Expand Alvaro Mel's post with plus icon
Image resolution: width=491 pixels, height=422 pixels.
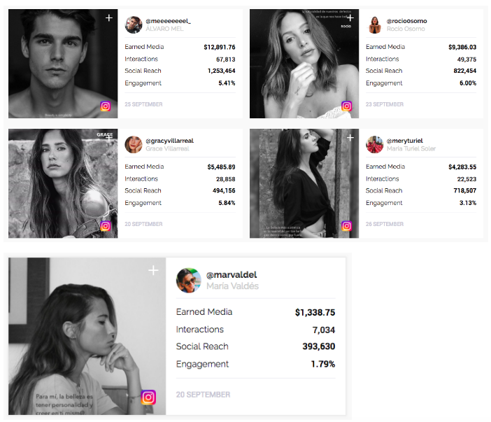109,18
